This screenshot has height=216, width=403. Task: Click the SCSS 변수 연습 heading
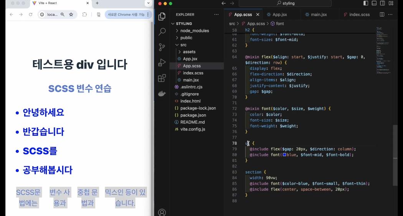coord(80,88)
